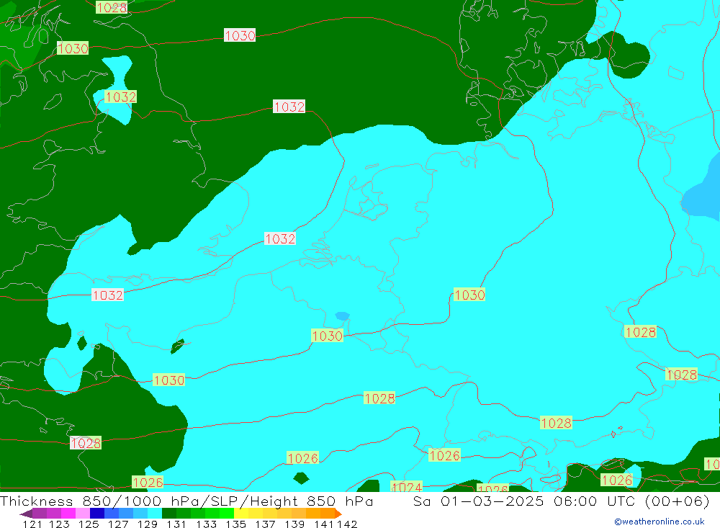Viewport: 720px width, 528px height.
Task: Select the darkest green legend swatch at 131
Action: [x=169, y=514]
